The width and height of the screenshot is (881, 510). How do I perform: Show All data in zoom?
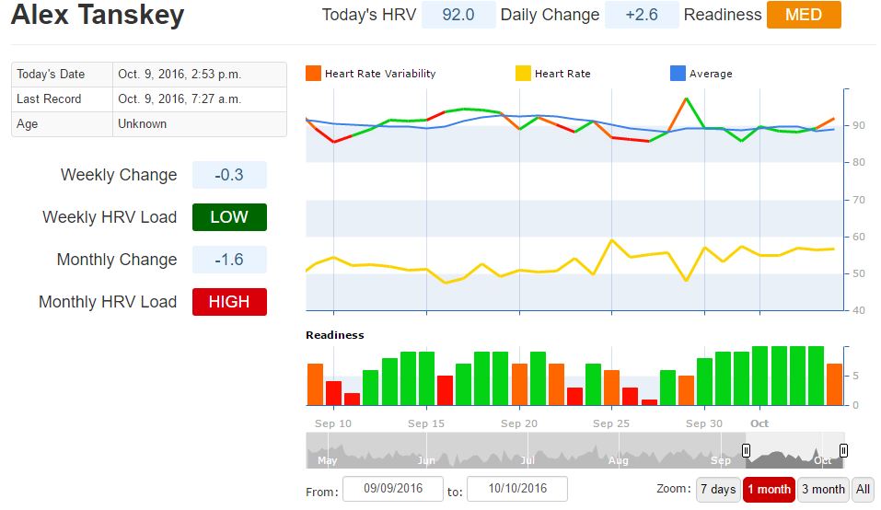863,489
